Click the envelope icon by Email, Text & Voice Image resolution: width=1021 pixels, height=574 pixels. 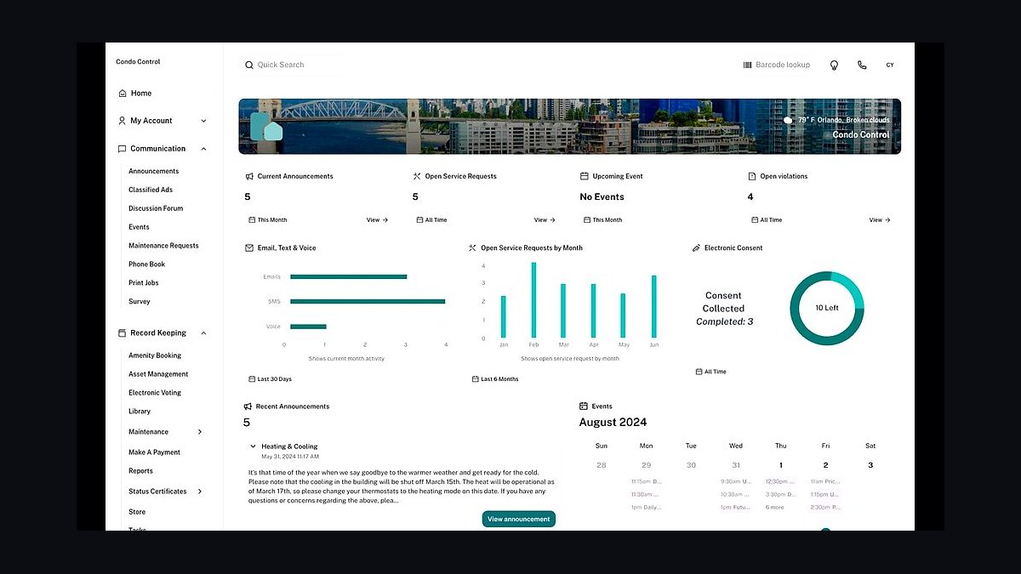249,248
